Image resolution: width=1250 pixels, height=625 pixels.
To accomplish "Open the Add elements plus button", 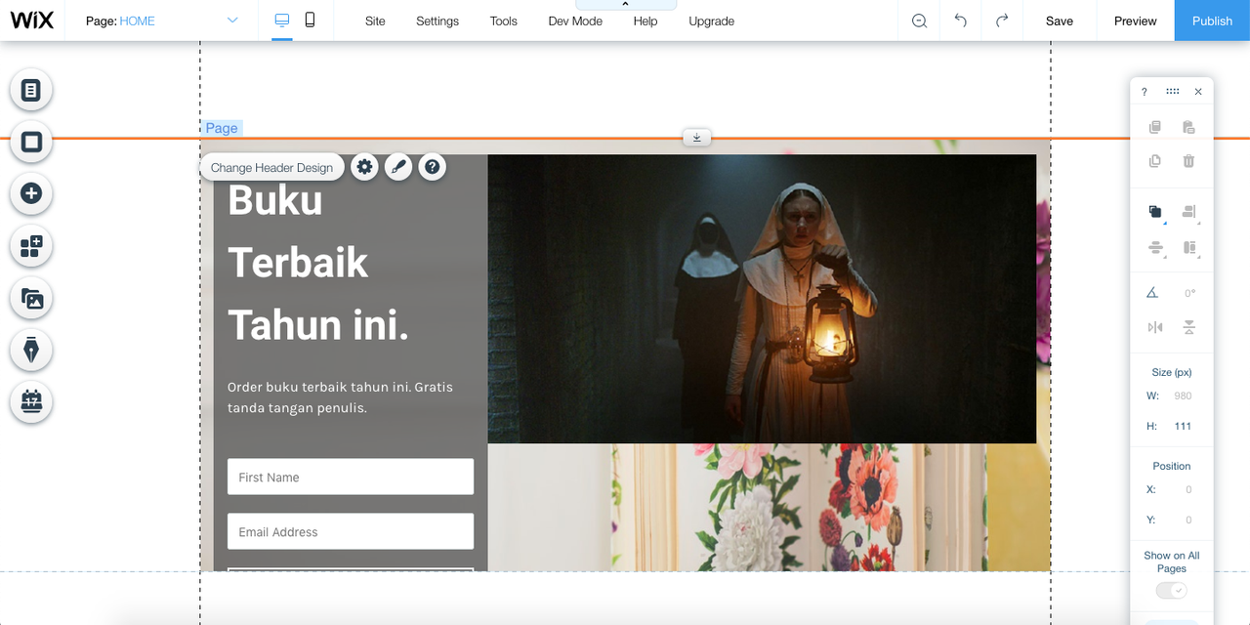I will click(31, 193).
